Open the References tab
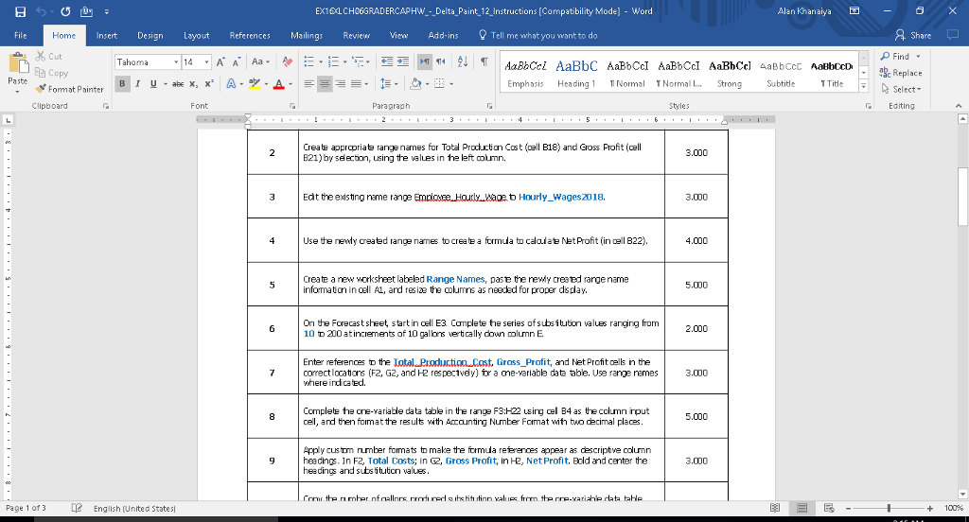This screenshot has height=522, width=969. tap(250, 35)
